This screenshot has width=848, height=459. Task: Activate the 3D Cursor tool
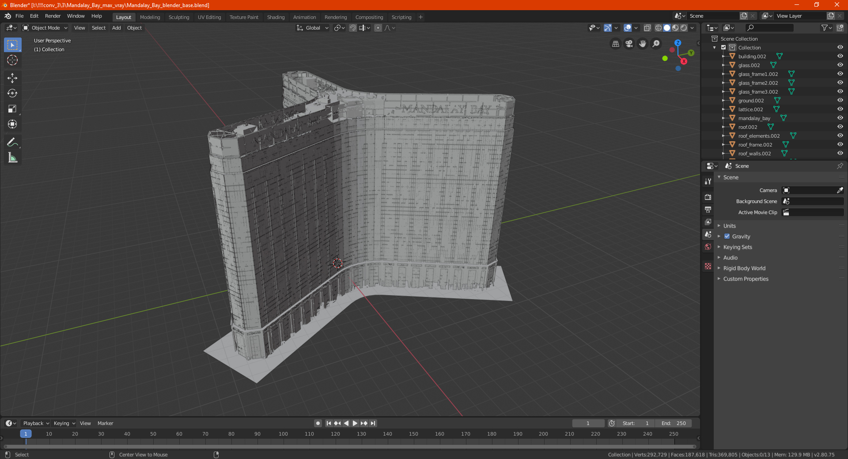tap(12, 60)
